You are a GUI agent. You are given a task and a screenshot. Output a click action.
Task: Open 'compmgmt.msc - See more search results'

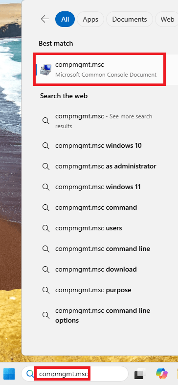(104, 121)
